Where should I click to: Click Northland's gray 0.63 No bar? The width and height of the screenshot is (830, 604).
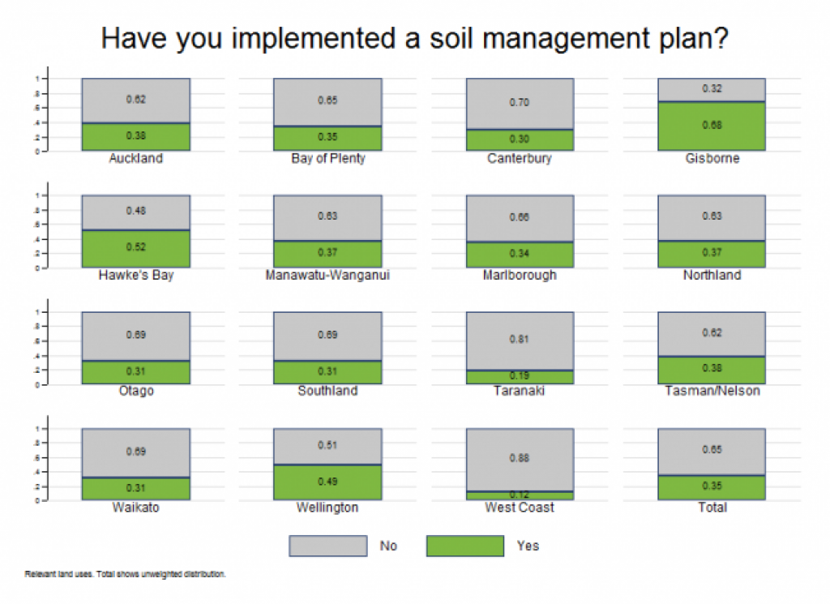point(712,218)
